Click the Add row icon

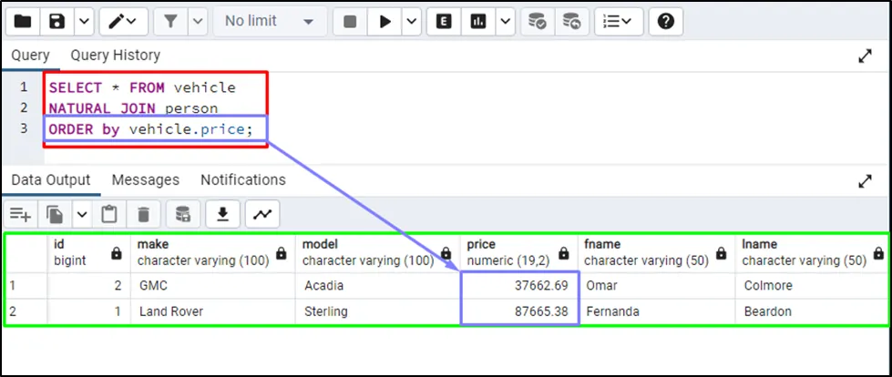pos(20,214)
